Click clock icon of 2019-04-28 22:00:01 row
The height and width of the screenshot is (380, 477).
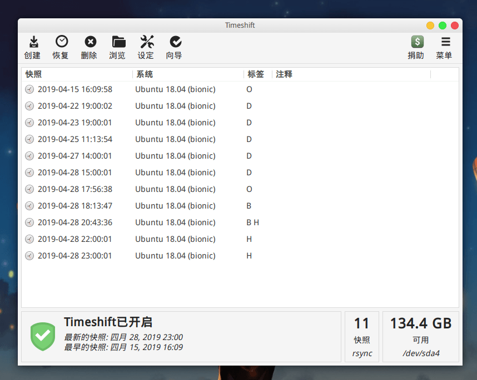coord(29,239)
